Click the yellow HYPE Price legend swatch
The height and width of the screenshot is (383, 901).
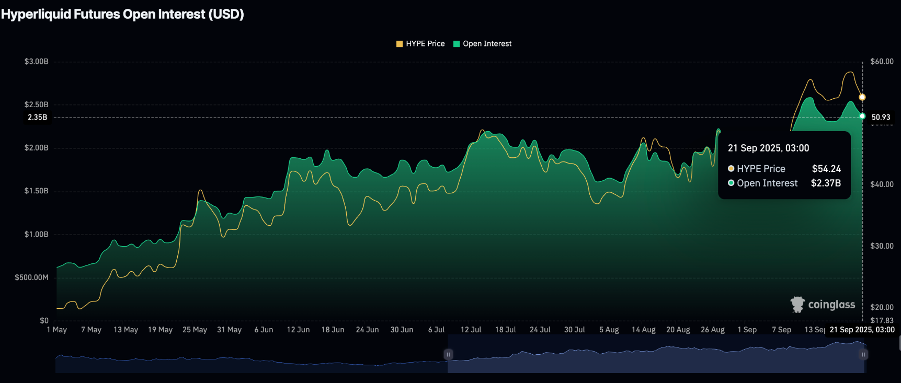(x=400, y=44)
